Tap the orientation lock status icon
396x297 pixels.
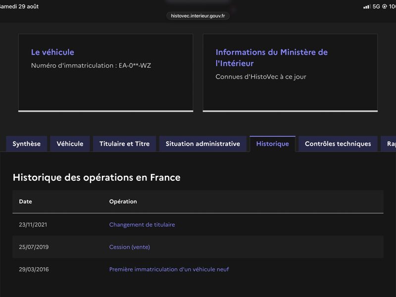pos(385,6)
